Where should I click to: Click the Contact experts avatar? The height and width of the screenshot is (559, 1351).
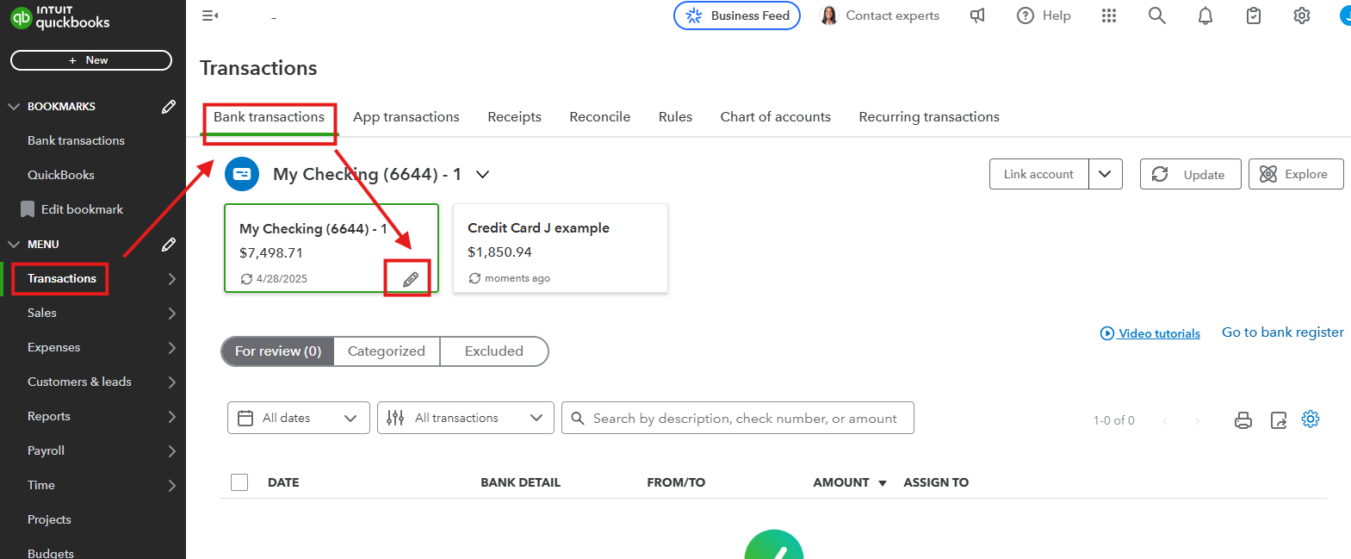(829, 16)
